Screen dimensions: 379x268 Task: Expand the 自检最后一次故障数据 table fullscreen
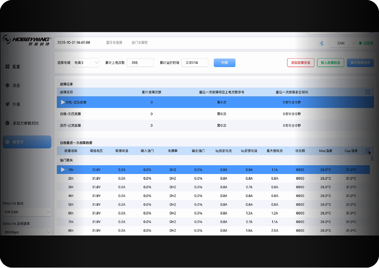click(x=367, y=151)
